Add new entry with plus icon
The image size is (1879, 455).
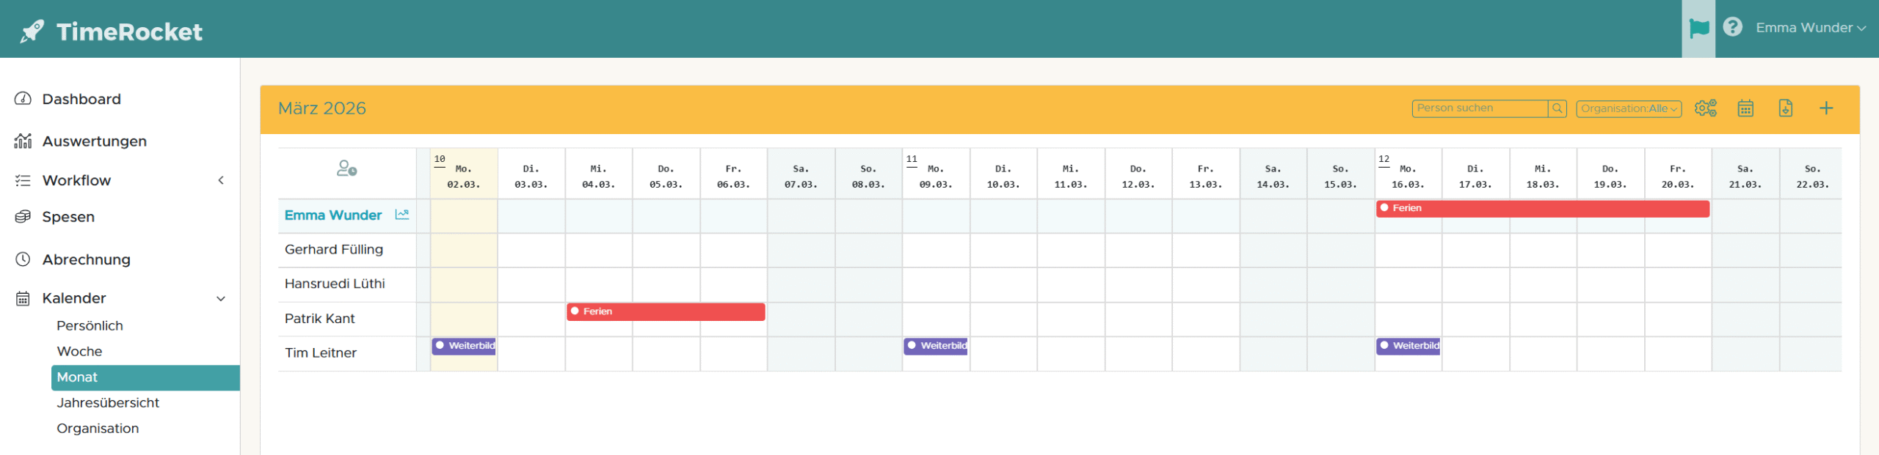pos(1826,108)
